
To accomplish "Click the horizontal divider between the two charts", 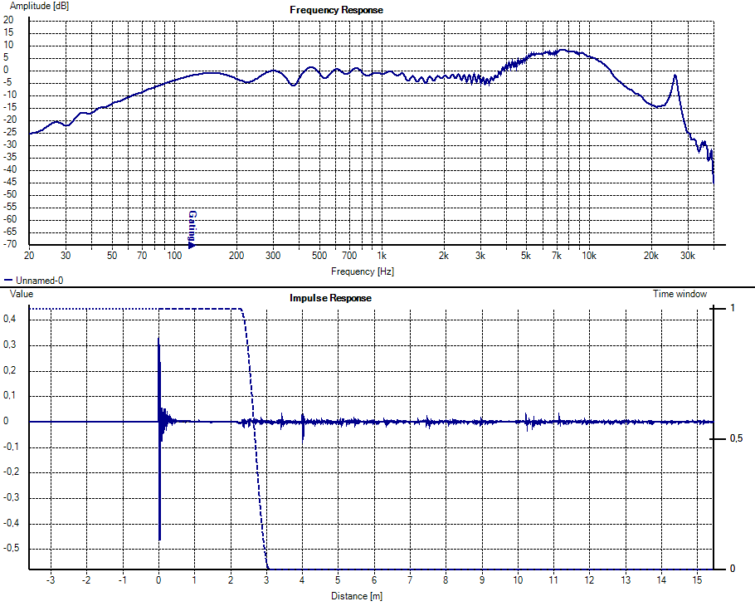I will click(377, 287).
